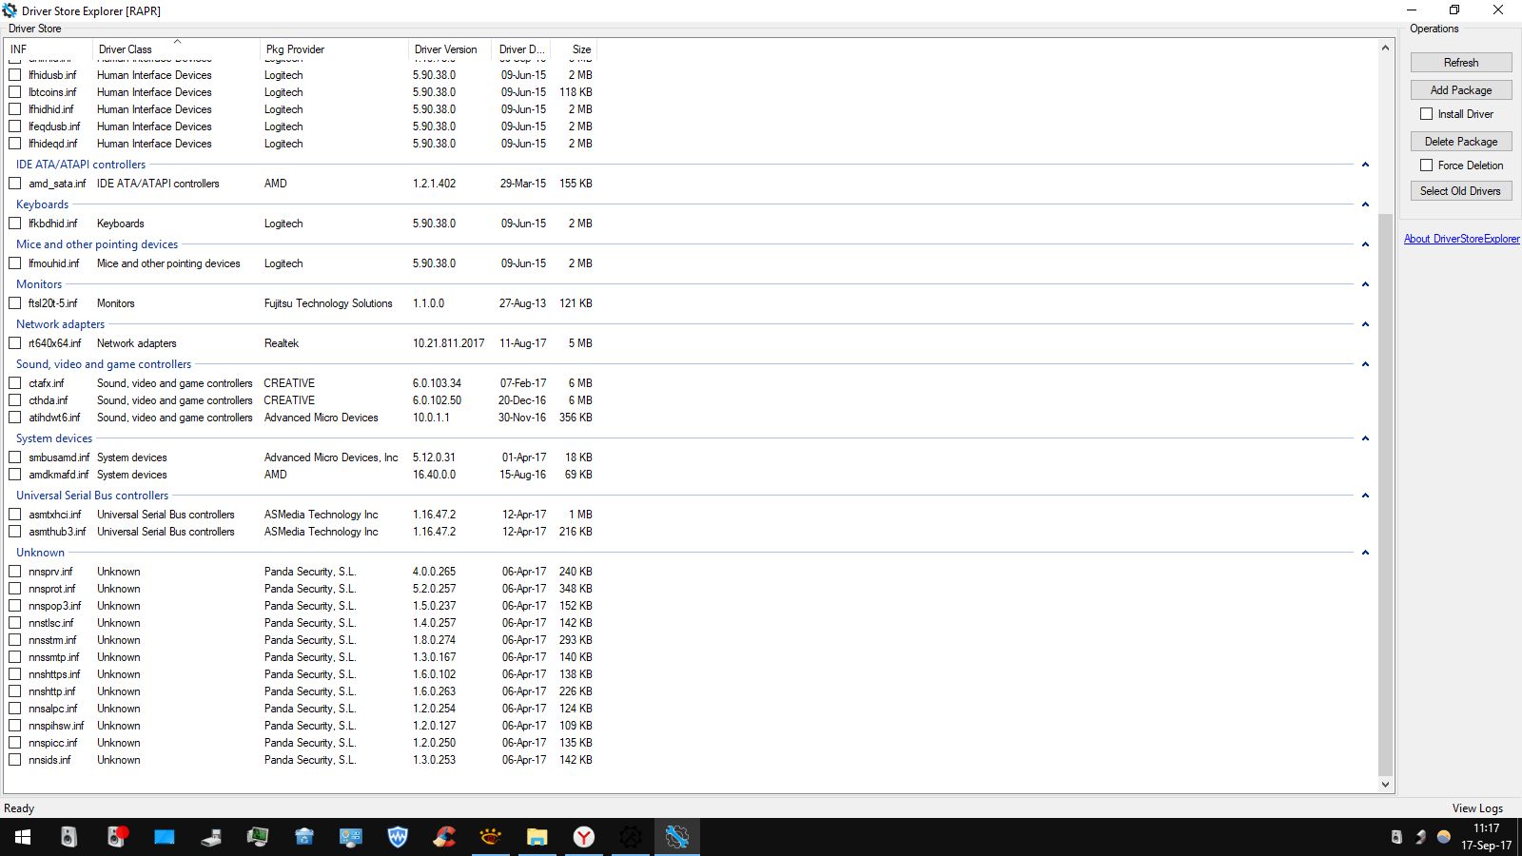Screen dimensions: 1522x856
Task: Open the blue shield app on taskbar
Action: coord(398,837)
